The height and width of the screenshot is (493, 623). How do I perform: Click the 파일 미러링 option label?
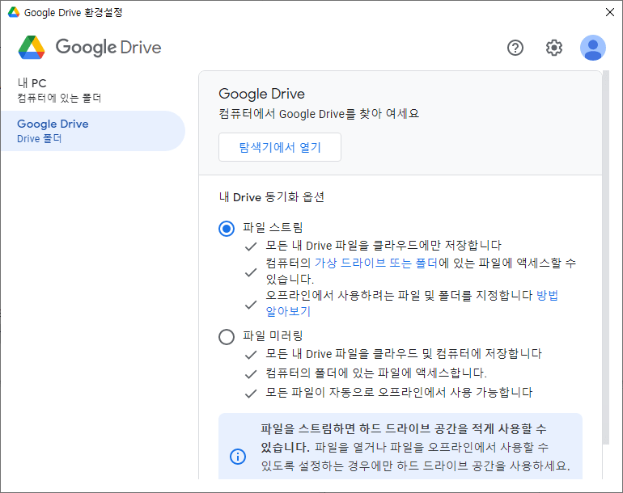click(273, 336)
